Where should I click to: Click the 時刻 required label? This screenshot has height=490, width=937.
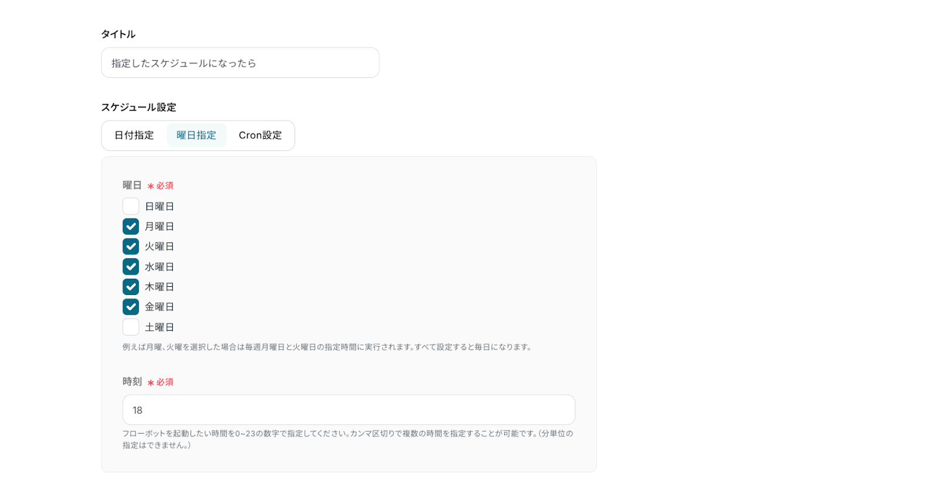pos(148,382)
